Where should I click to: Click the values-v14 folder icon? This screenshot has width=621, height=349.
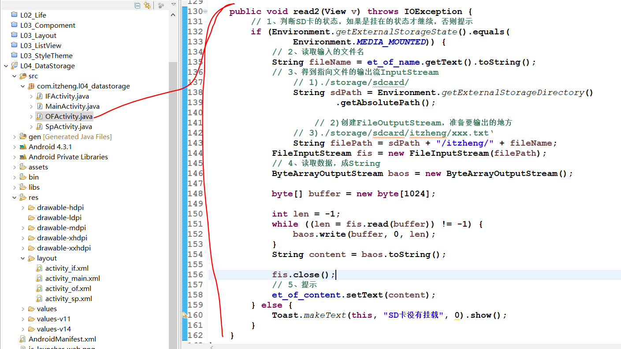point(31,329)
